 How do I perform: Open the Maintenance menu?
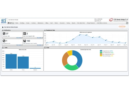click(41, 23)
